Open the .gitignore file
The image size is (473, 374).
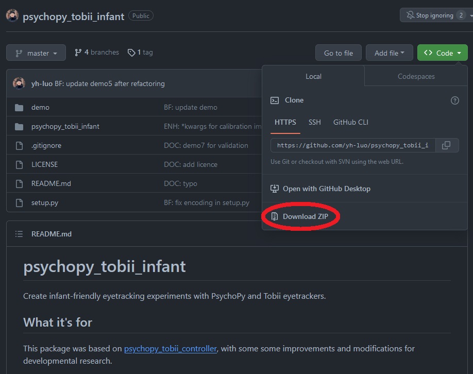coord(46,145)
